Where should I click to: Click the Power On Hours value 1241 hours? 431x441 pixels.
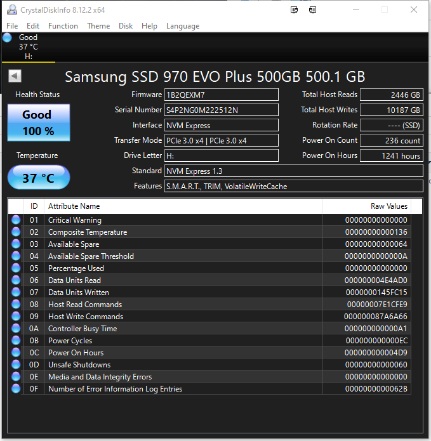(x=392, y=155)
